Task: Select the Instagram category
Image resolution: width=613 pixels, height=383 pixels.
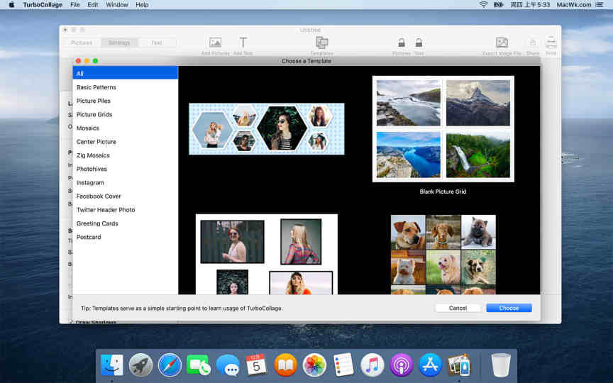Action: [x=125, y=182]
